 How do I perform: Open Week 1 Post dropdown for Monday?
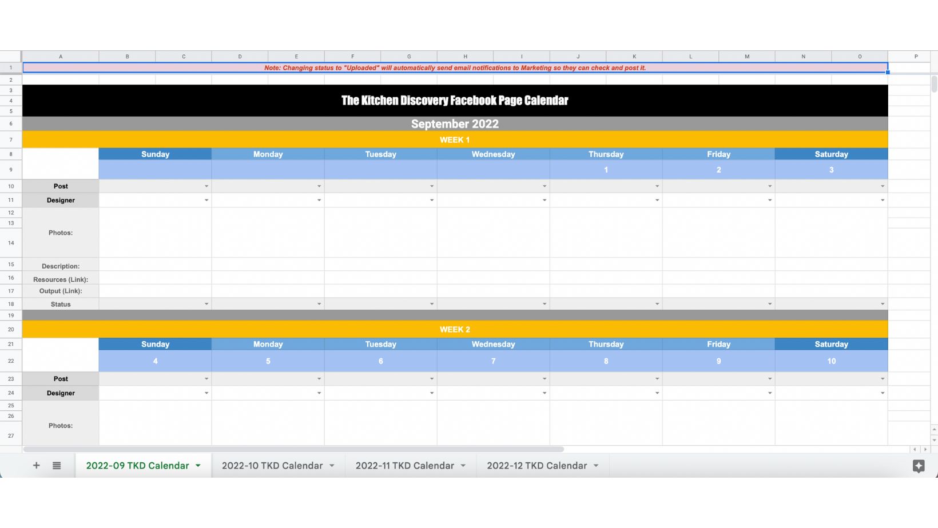click(x=319, y=186)
